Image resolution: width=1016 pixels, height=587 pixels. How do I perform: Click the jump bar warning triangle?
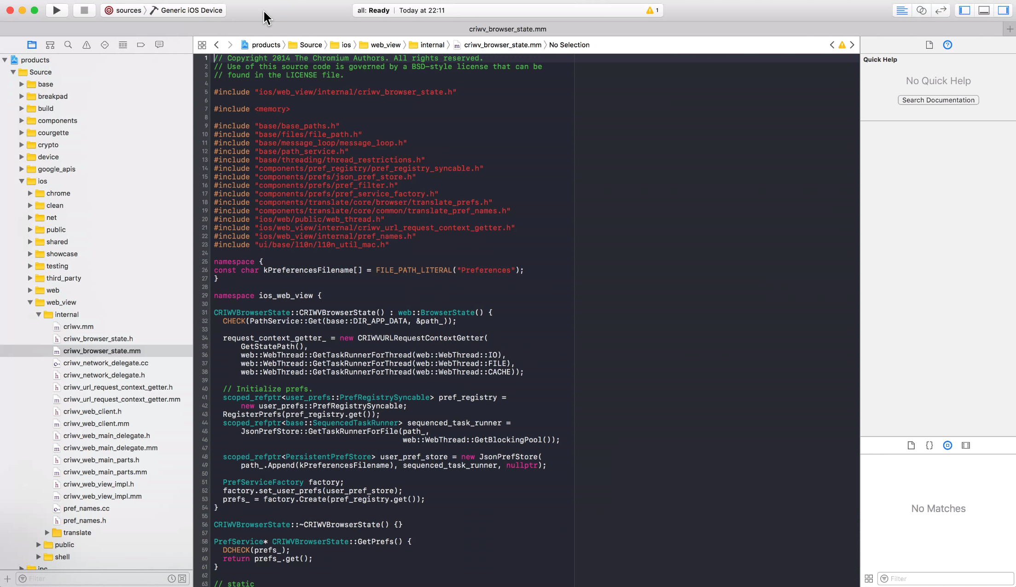coord(842,45)
